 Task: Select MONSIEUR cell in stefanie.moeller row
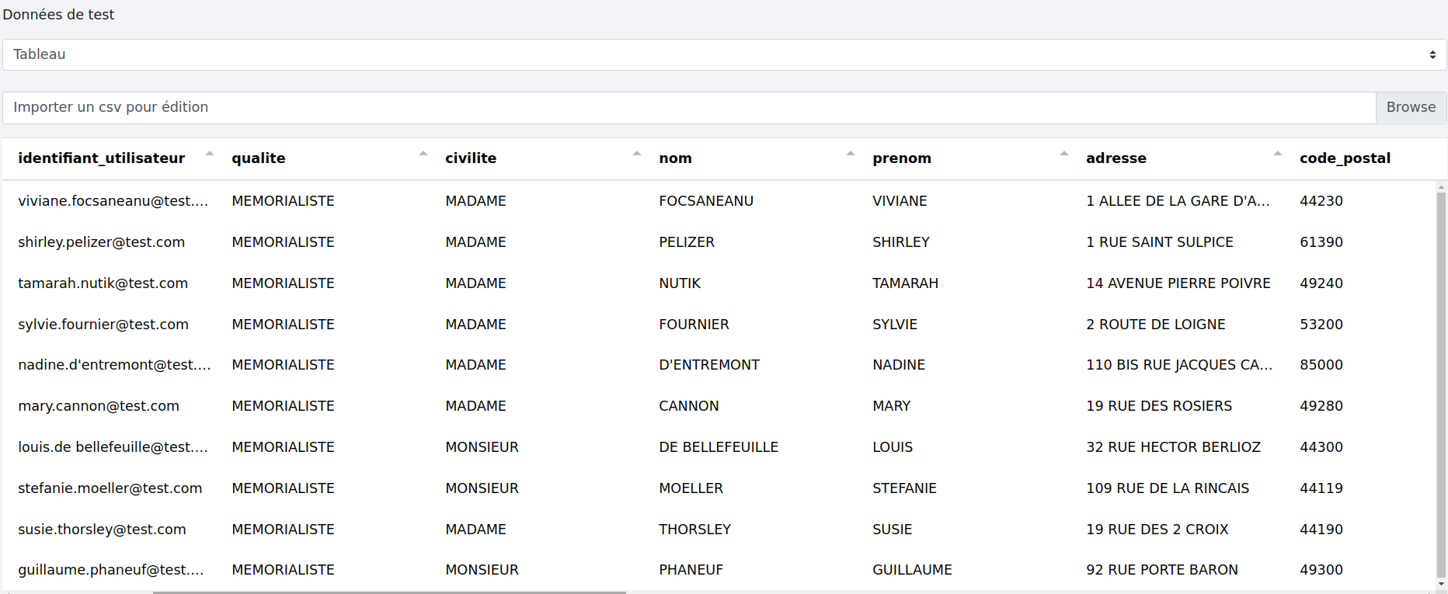(x=482, y=488)
